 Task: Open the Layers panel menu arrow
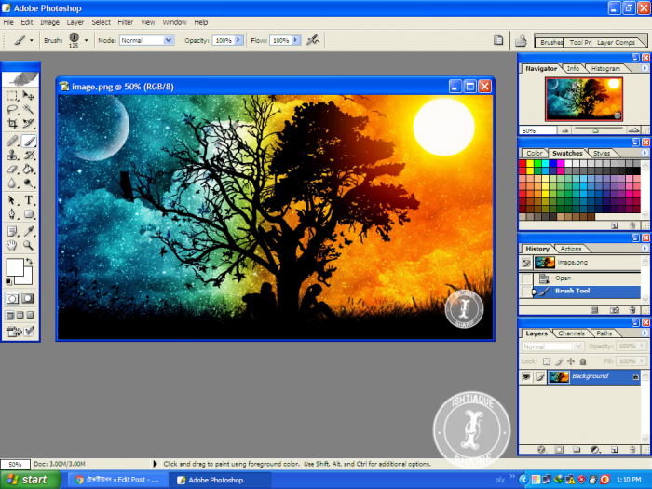tap(645, 333)
